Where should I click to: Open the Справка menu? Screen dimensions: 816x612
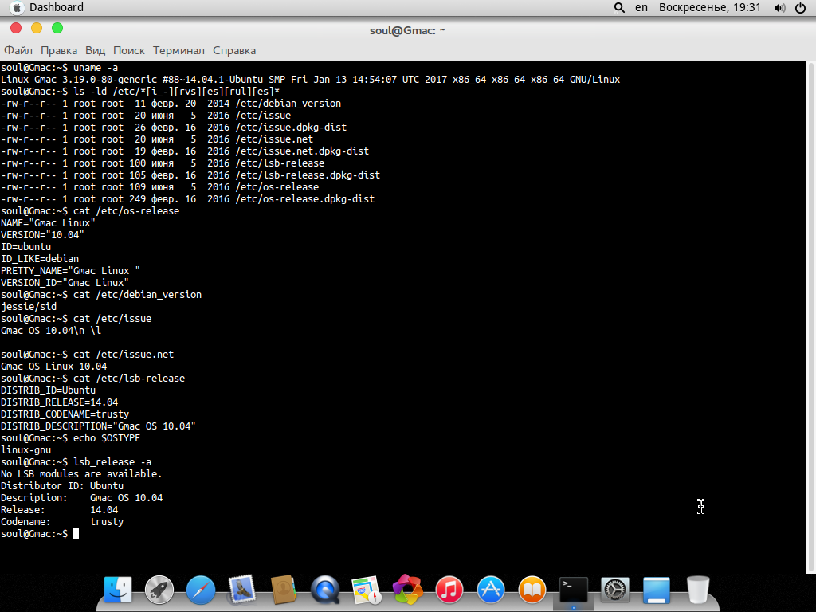[234, 50]
